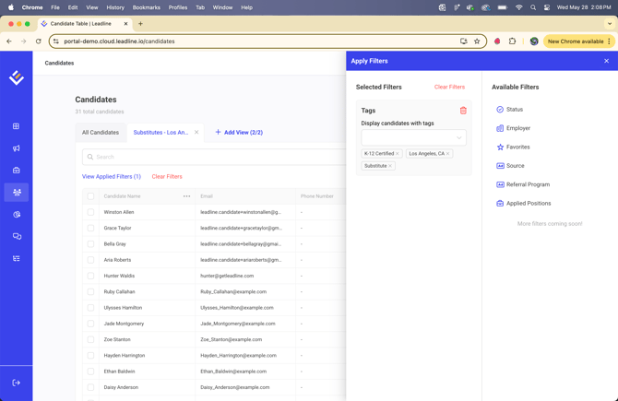Open the briefcase jobs icon in the sidebar

coord(17,171)
